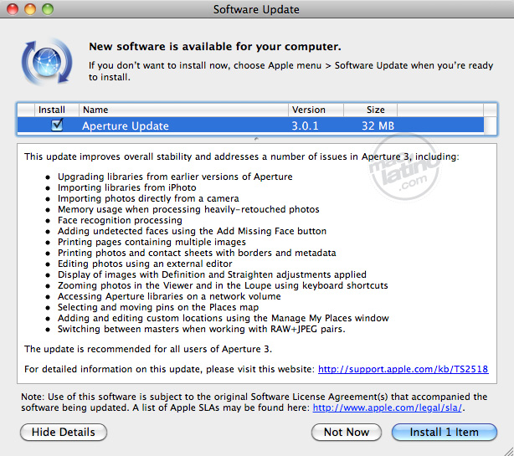Click 'Display of images with Definition and Straighten' bullet
The height and width of the screenshot is (456, 514).
point(212,274)
